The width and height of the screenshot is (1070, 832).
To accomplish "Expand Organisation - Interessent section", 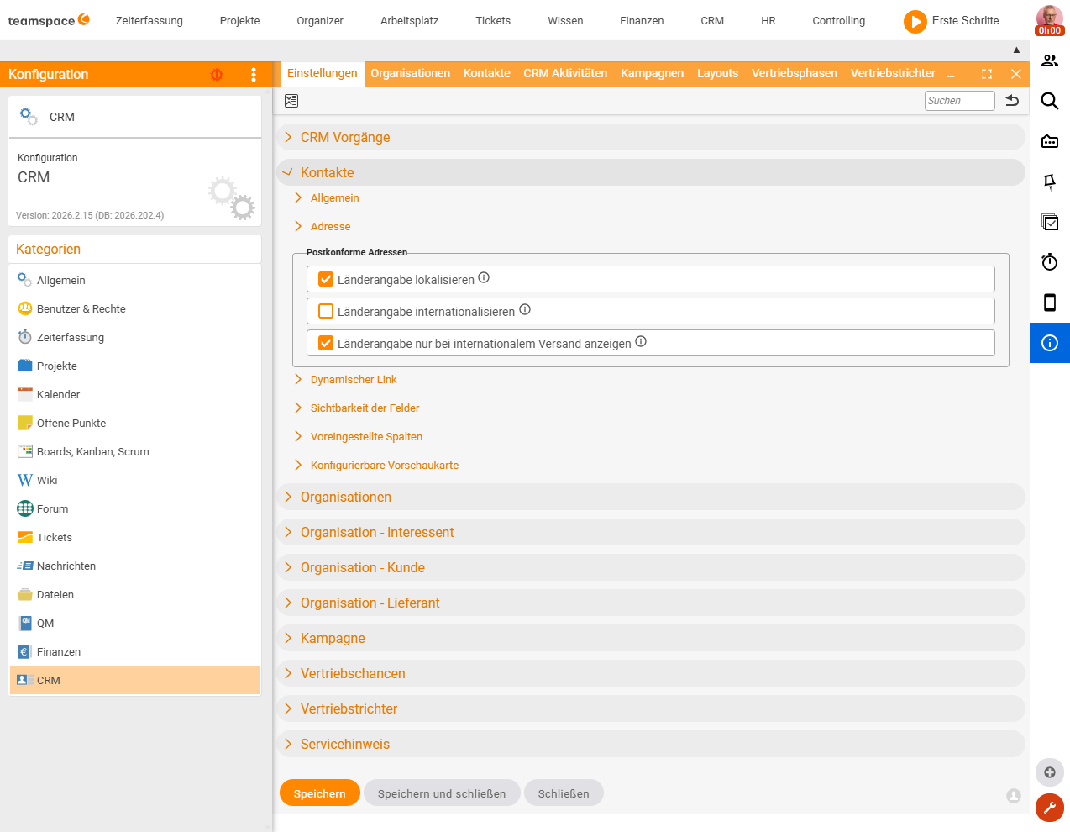I will pyautogui.click(x=651, y=533).
